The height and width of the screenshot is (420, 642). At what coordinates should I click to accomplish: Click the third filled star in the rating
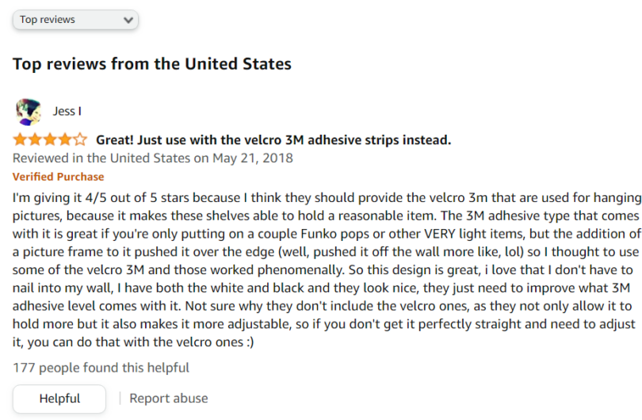pos(50,140)
